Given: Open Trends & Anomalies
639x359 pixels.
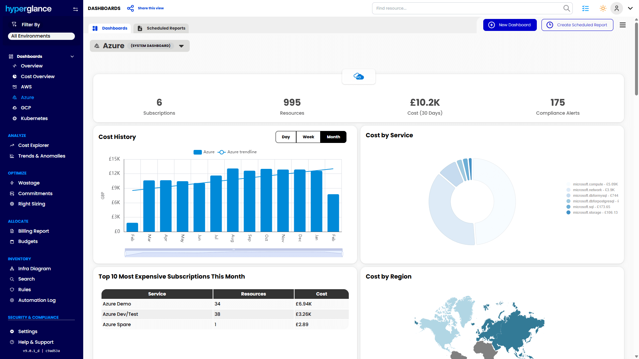Looking at the screenshot, I should pos(42,156).
